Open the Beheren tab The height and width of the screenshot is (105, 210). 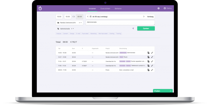click(x=118, y=8)
